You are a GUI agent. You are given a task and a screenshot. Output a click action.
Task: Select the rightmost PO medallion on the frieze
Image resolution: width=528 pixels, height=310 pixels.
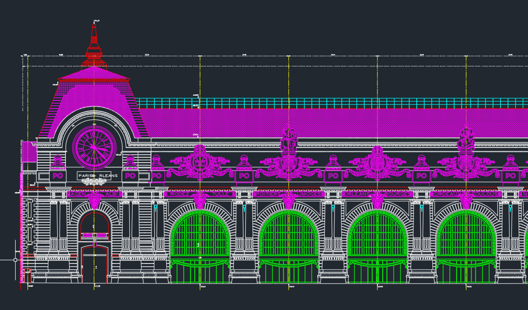[510, 175]
